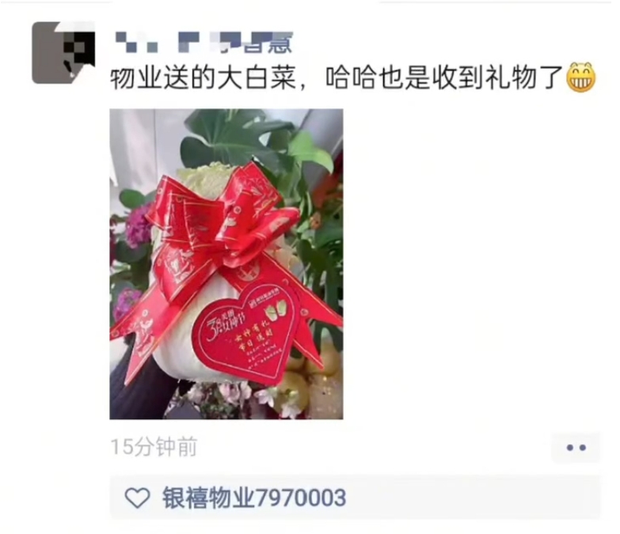
Task: Open the poster's blurred username
Action: coord(203,43)
